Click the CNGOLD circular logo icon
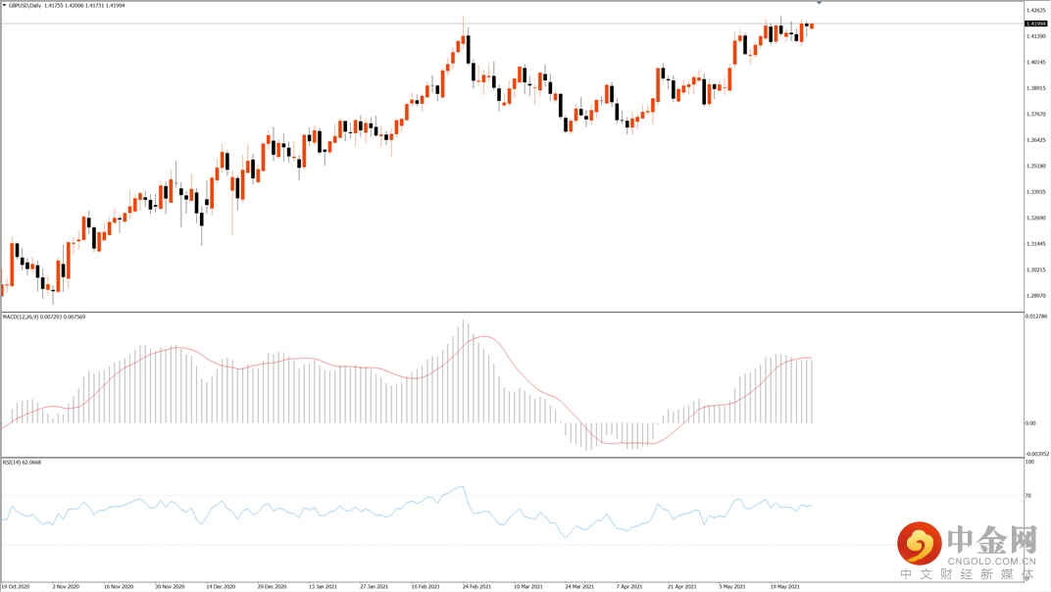 919,544
